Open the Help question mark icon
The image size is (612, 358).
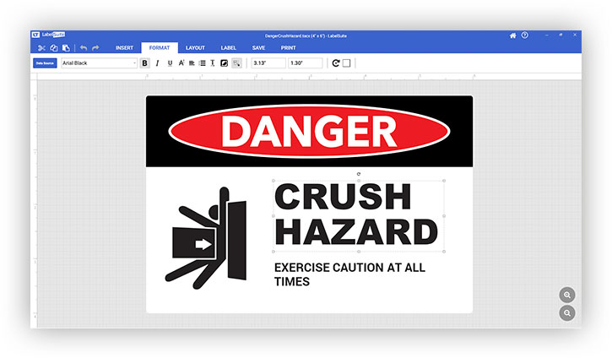[x=524, y=35]
